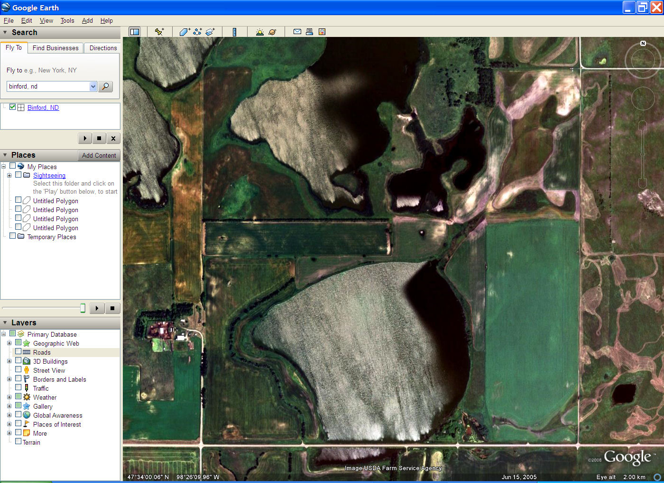The image size is (664, 483).
Task: Switch to Sky view with planet icon
Action: [272, 32]
